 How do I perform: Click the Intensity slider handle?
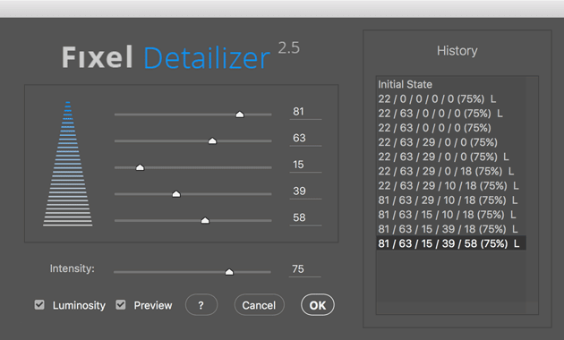229,272
